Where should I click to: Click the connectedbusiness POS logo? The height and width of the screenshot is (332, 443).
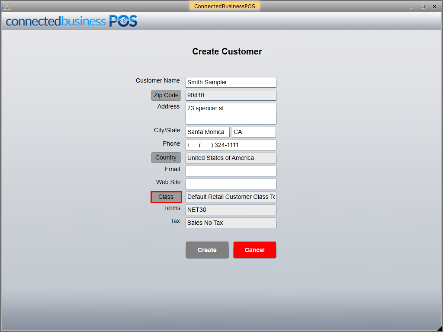[71, 21]
